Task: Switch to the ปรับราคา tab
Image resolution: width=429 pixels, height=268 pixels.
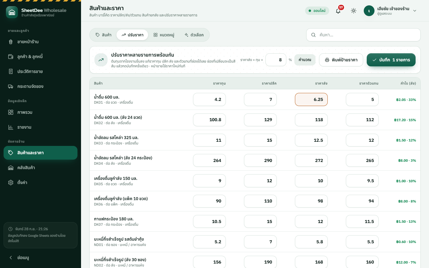Action: (132, 35)
